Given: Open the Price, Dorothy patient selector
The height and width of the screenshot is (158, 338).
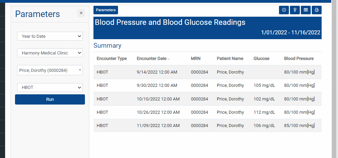Looking at the screenshot, I should [50, 70].
